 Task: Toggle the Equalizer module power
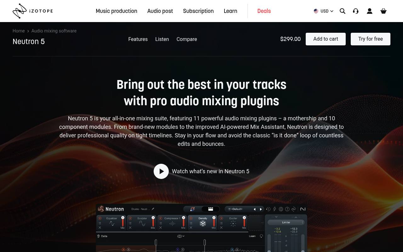coord(100,218)
